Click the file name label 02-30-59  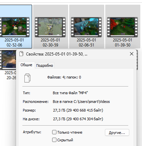pyautogui.click(x=50, y=45)
